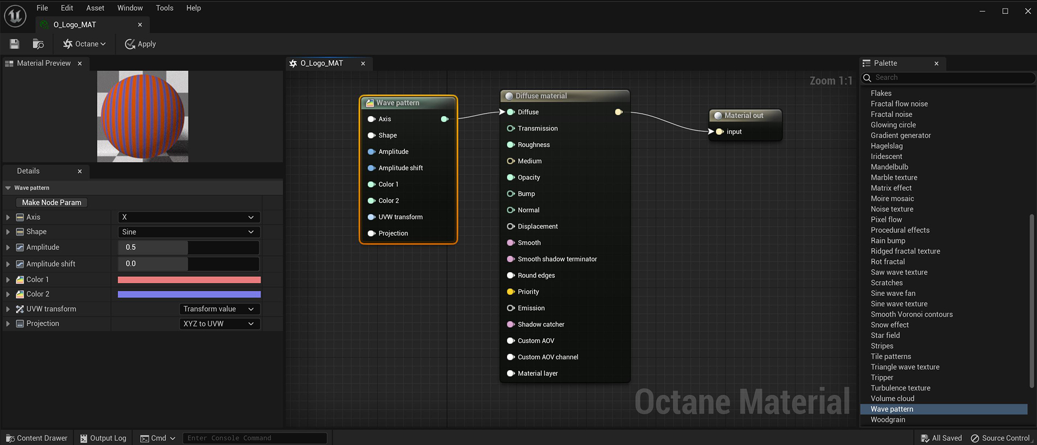Click the Diffuse input pin
Viewport: 1037px width, 445px height.
pyautogui.click(x=511, y=112)
